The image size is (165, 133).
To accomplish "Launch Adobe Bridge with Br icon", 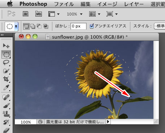I will (x=26, y=14).
